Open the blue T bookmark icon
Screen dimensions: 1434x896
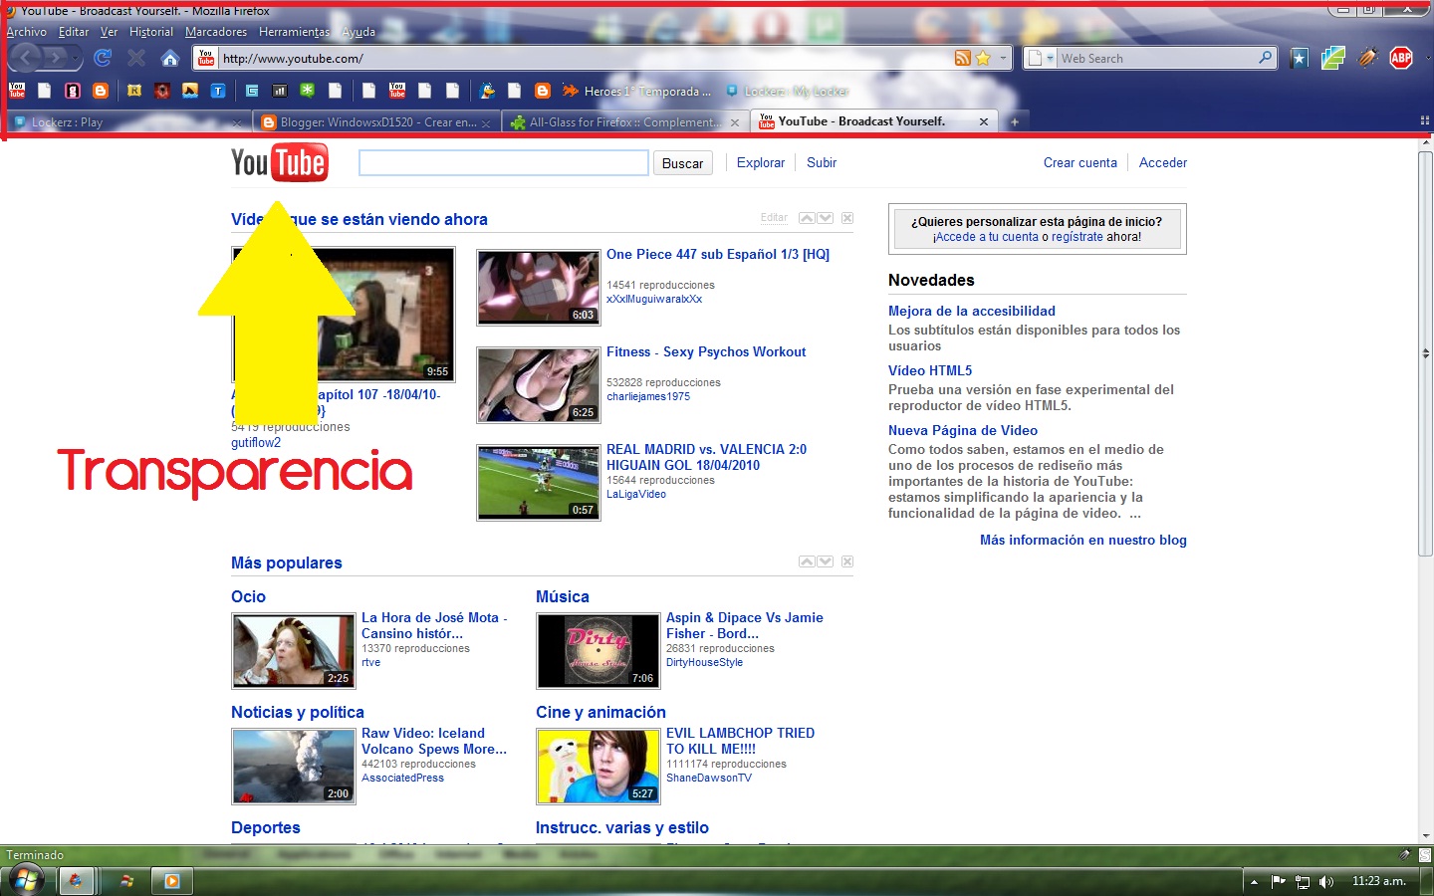tap(218, 91)
